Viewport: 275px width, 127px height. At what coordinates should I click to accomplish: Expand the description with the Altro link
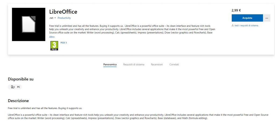tap(52, 37)
